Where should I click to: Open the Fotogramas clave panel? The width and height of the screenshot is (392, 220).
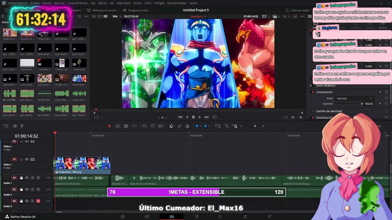coord(135,10)
